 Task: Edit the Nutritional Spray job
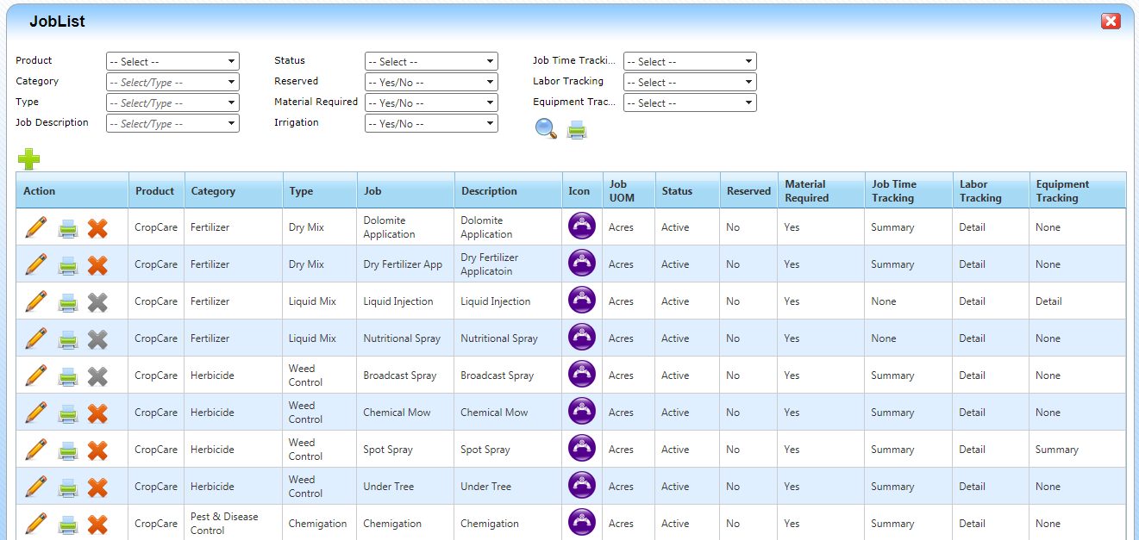(35, 338)
